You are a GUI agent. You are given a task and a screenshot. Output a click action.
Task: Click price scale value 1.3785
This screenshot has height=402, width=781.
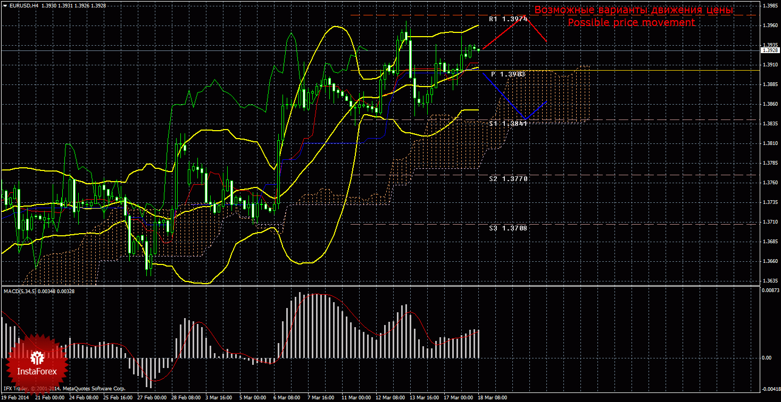(x=770, y=163)
